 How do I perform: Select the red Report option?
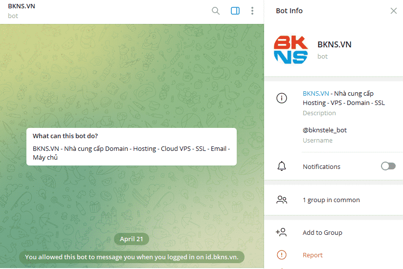click(x=313, y=255)
